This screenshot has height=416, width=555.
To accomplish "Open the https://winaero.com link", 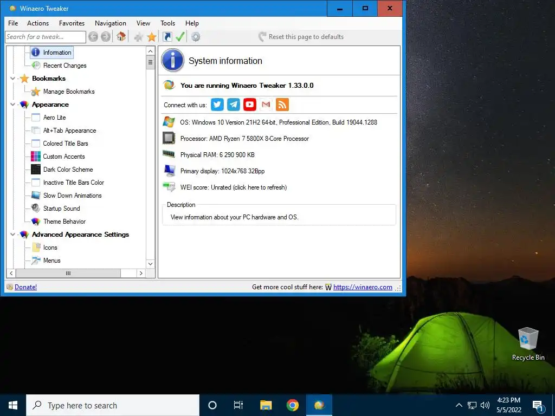I will (363, 287).
